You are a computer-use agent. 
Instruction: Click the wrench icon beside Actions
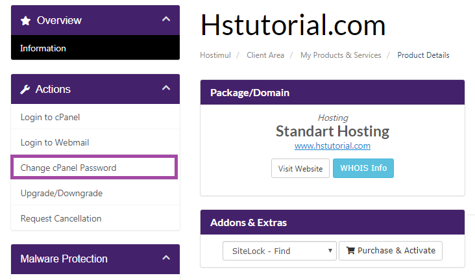(x=25, y=89)
